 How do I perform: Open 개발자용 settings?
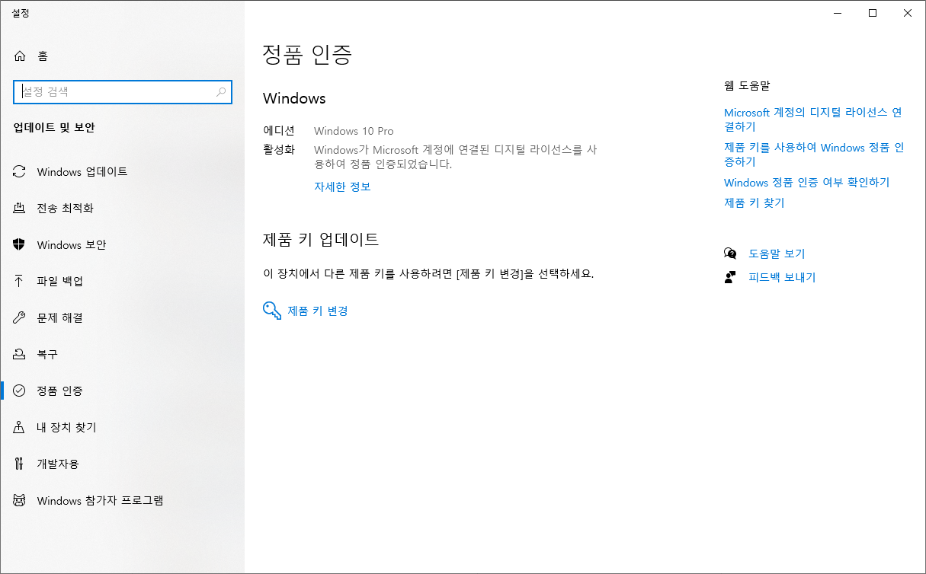tap(123, 464)
